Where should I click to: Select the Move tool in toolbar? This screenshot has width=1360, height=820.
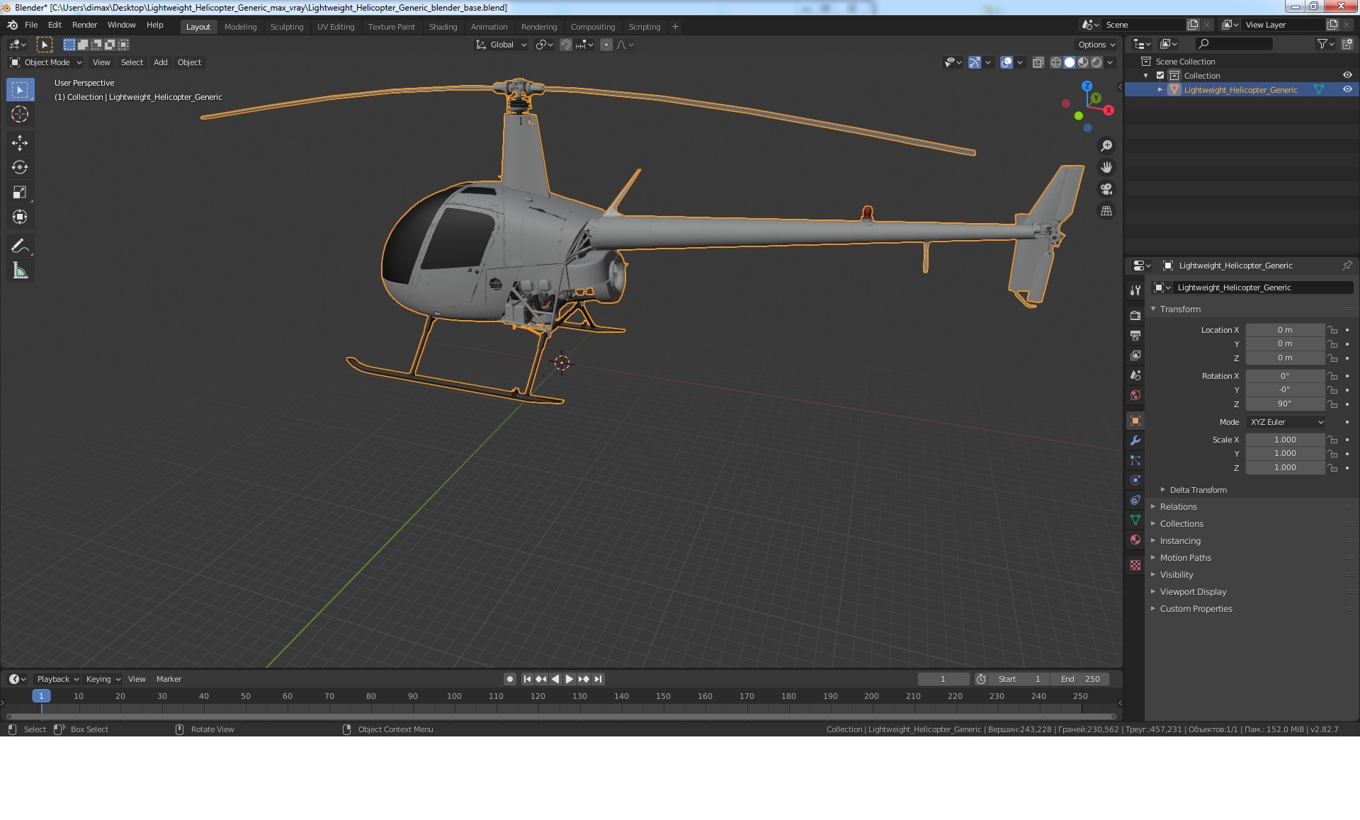tap(20, 142)
